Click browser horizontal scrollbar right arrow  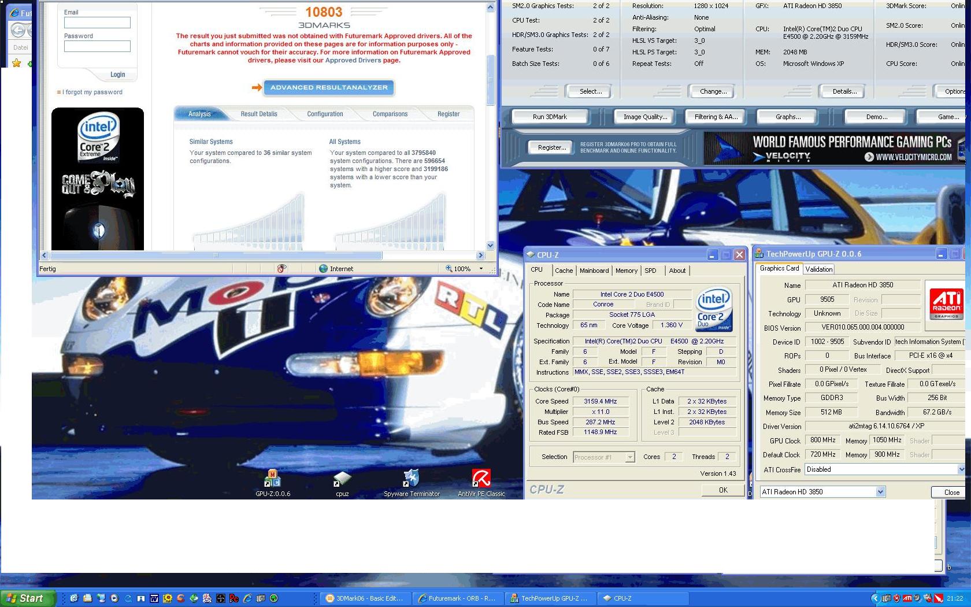480,255
